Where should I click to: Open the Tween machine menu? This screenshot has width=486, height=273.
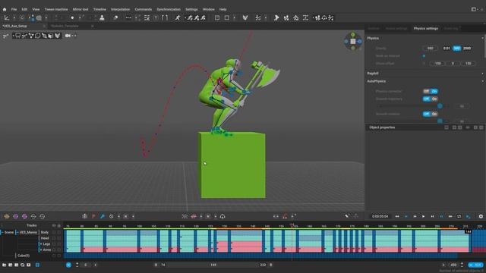[x=56, y=9]
